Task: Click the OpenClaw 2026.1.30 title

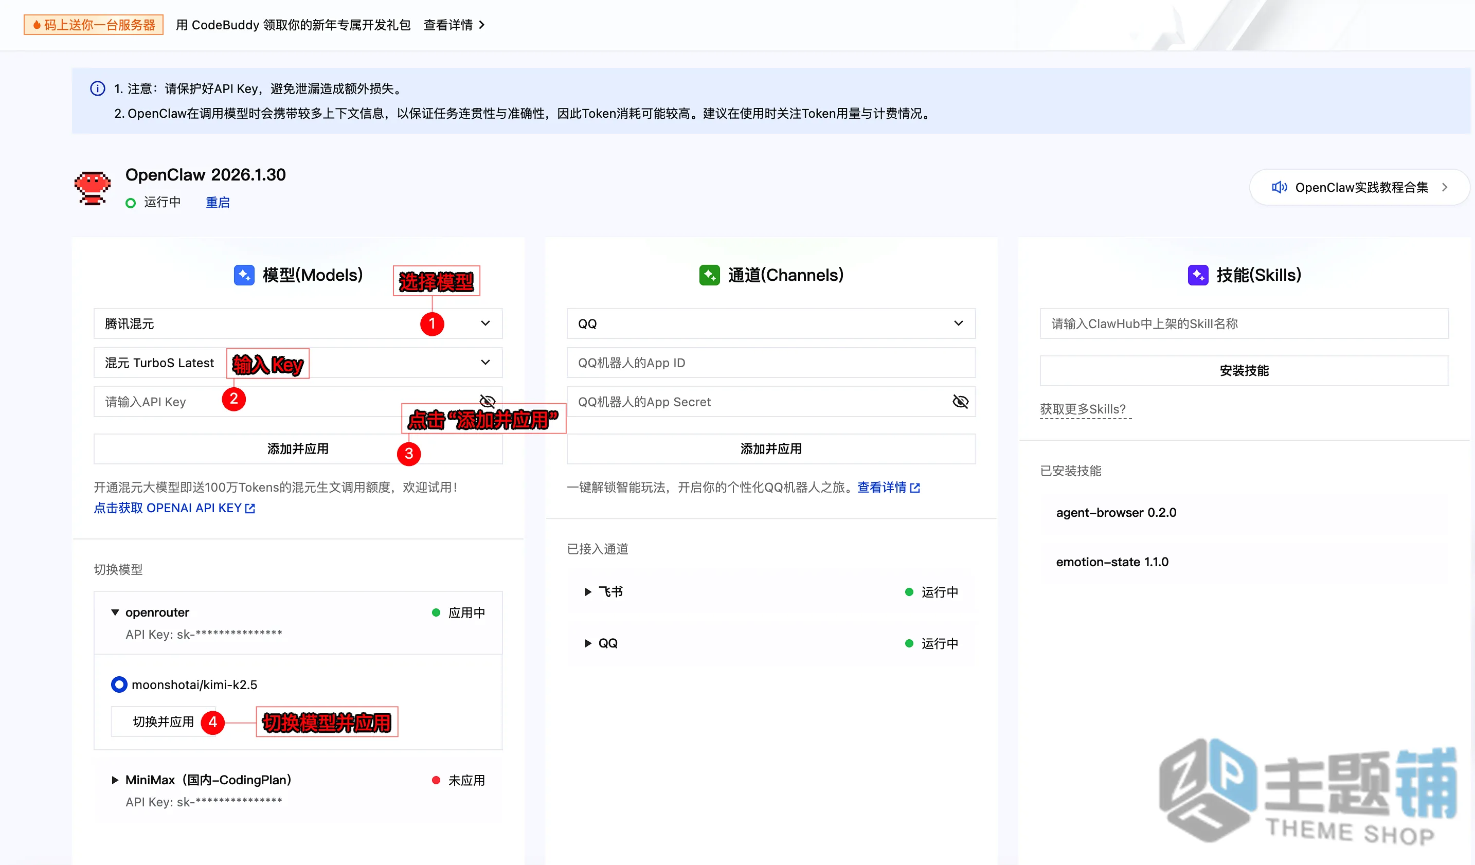Action: [x=205, y=174]
